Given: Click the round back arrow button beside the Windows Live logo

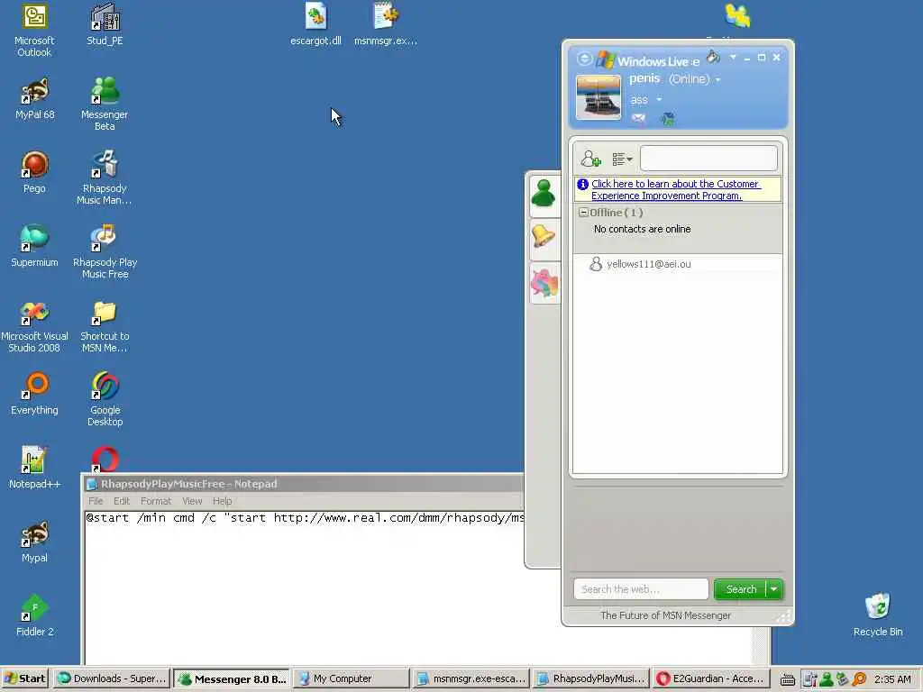Looking at the screenshot, I should [584, 59].
